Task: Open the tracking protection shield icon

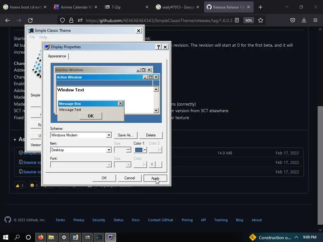Action: (x=62, y=20)
